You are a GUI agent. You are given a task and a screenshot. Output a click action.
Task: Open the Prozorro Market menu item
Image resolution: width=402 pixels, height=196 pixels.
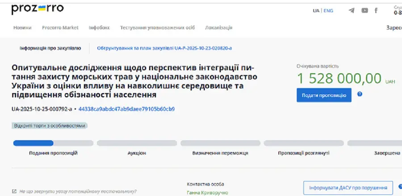60,28
